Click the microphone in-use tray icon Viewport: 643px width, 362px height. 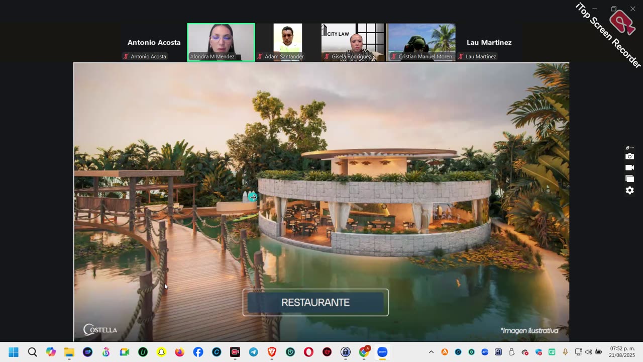(565, 352)
